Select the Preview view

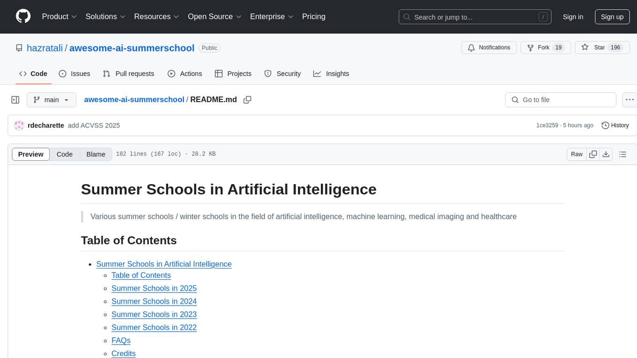point(31,154)
